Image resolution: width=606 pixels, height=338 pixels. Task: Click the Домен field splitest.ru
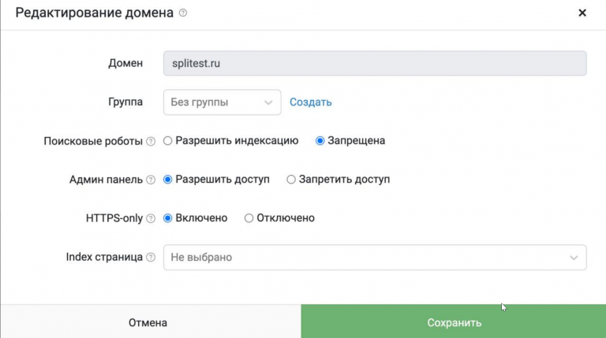pyautogui.click(x=375, y=63)
